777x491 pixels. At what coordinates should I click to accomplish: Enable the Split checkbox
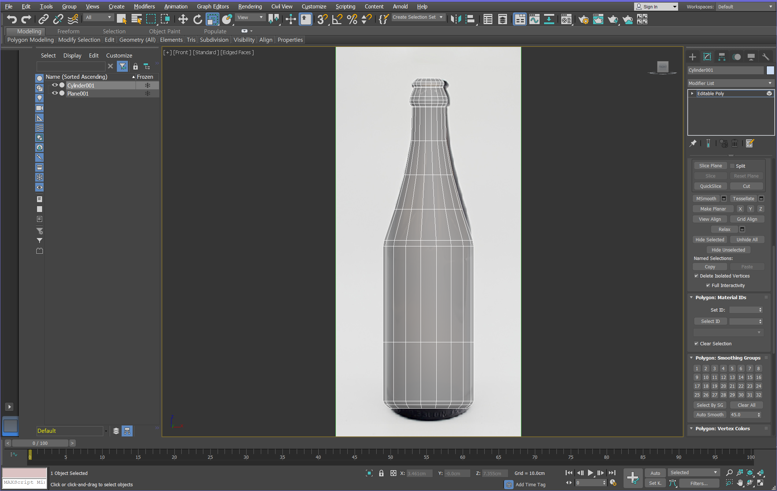(x=732, y=166)
